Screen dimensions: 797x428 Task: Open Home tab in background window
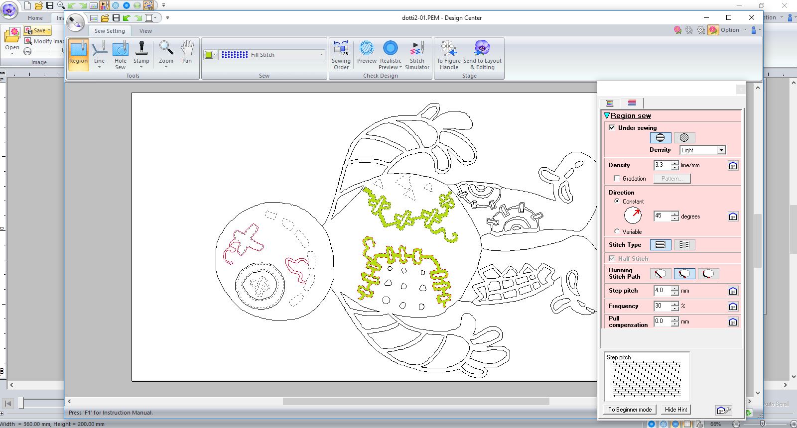coord(35,18)
